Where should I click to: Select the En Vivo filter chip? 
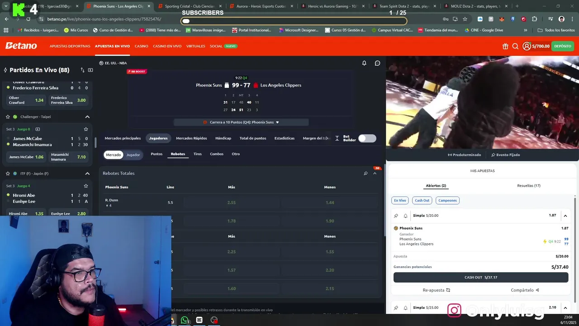[x=400, y=200]
